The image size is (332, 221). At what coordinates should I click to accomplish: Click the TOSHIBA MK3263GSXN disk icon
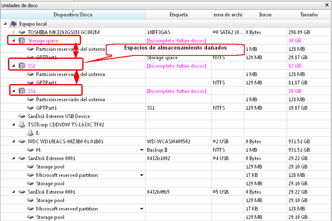[22, 32]
